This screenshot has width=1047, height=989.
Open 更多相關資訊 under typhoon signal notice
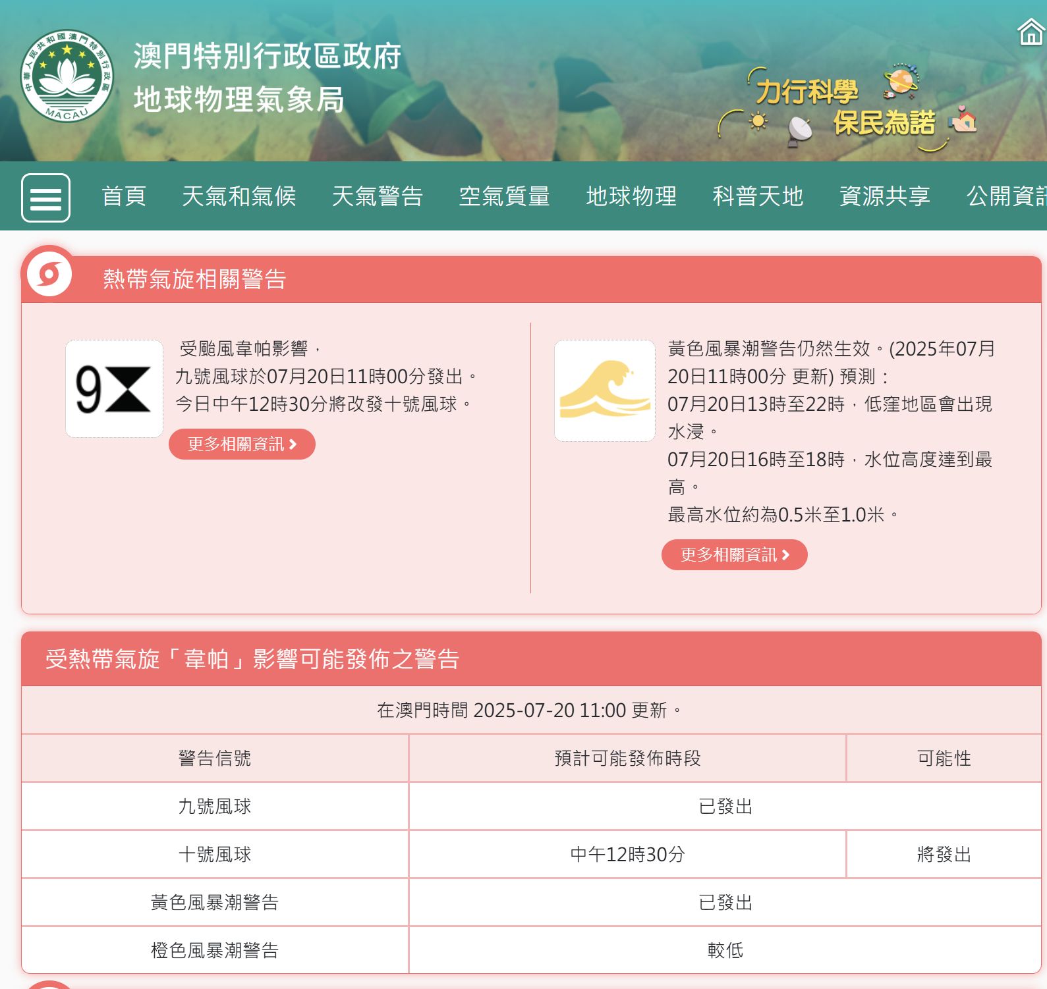(x=242, y=444)
